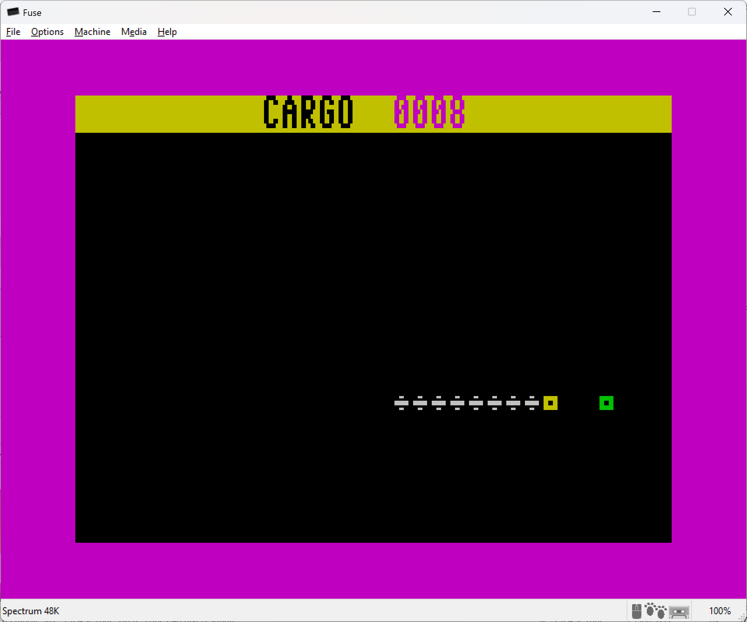Click the mouse status icon
Image resolution: width=747 pixels, height=622 pixels.
point(636,612)
